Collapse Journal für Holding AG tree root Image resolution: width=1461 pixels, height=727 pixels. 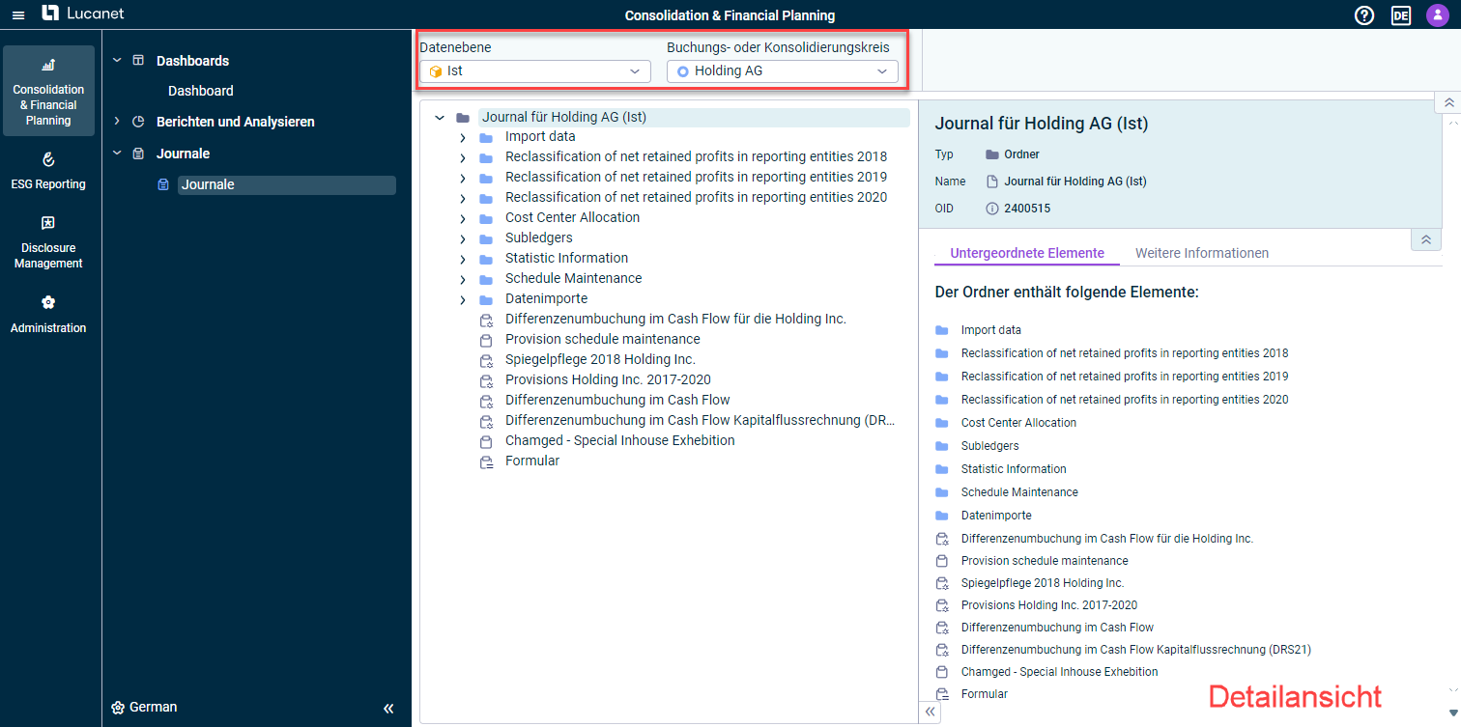click(440, 118)
